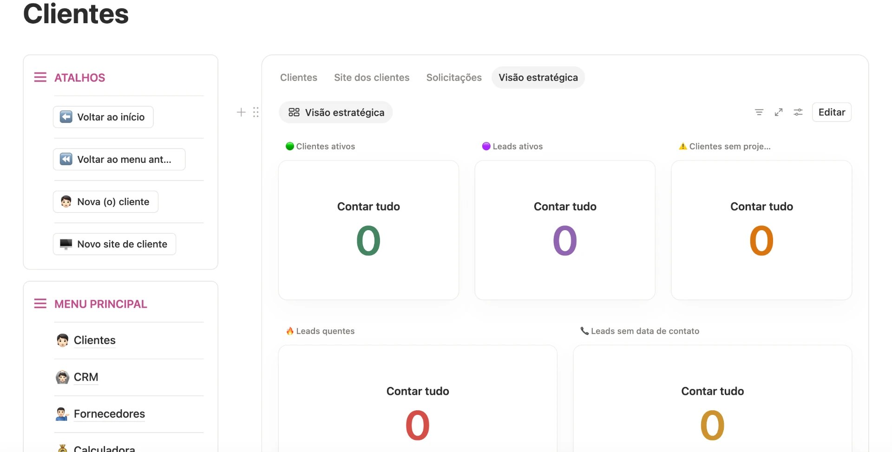The image size is (892, 452).
Task: Click the six-dot drag handle icon
Action: coord(256,112)
